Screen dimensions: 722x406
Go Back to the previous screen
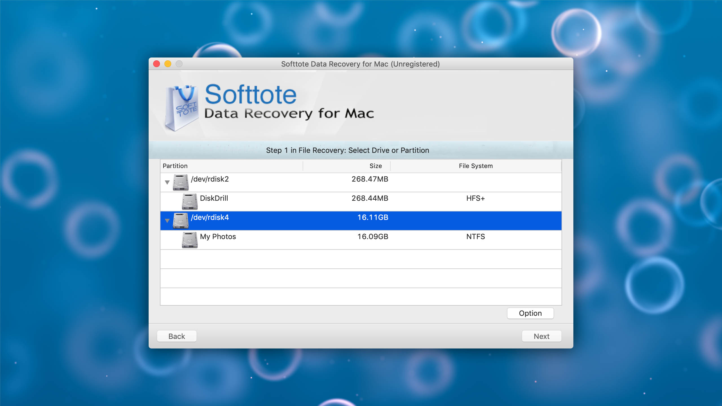point(177,336)
